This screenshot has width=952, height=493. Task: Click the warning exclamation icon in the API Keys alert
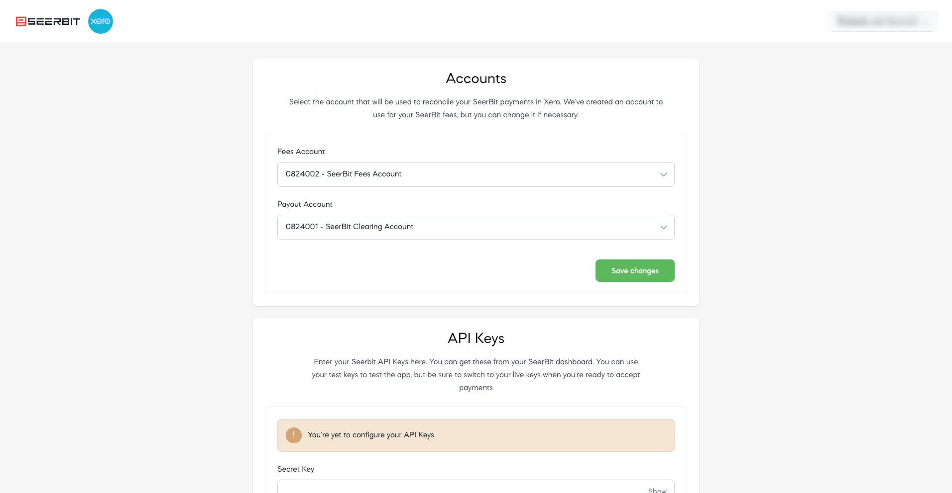[293, 435]
